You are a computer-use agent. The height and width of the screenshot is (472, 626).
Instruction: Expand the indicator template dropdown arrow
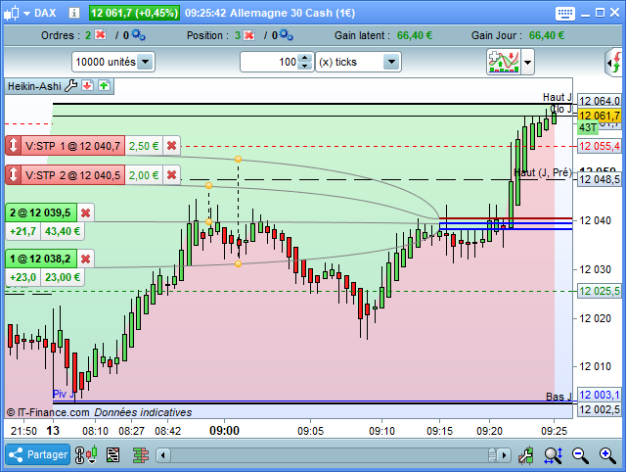pyautogui.click(x=528, y=63)
